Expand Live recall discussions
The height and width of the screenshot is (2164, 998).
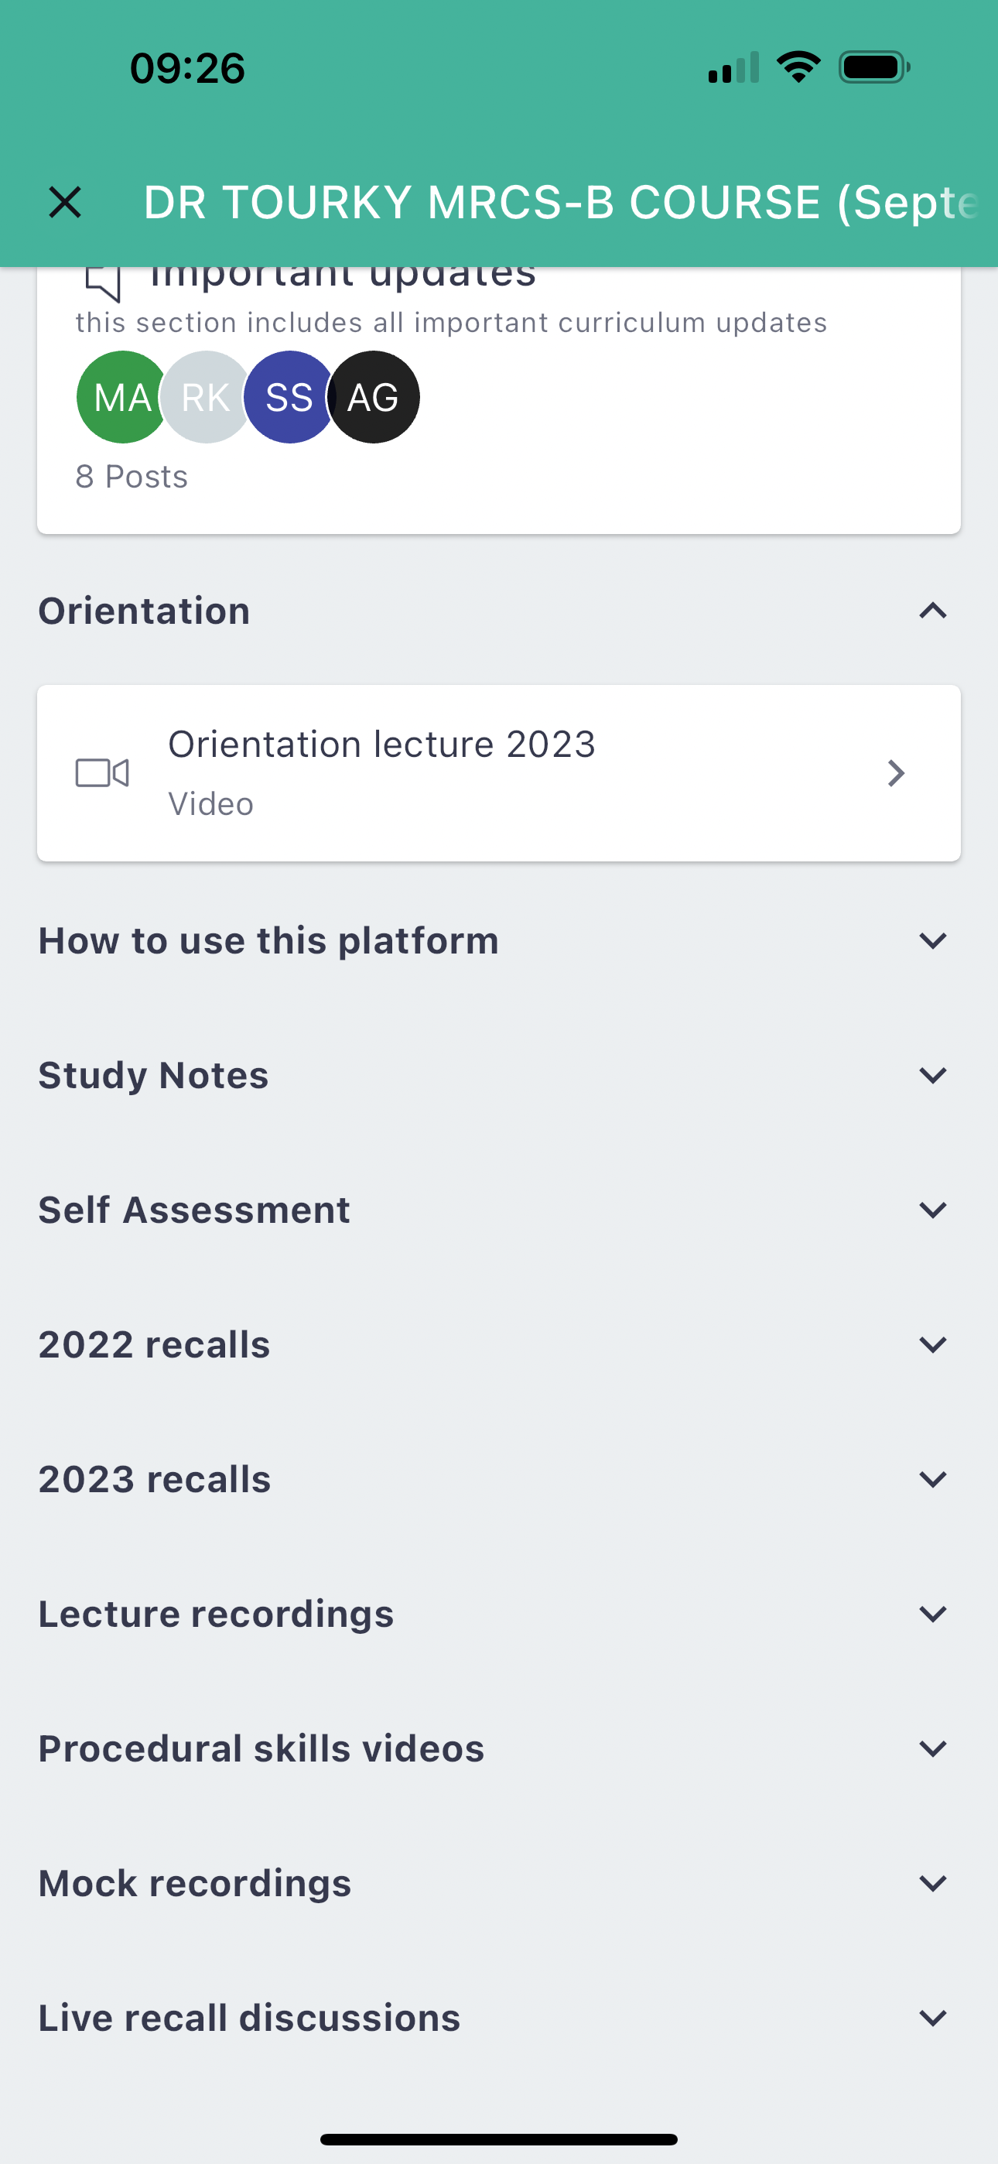(932, 2018)
